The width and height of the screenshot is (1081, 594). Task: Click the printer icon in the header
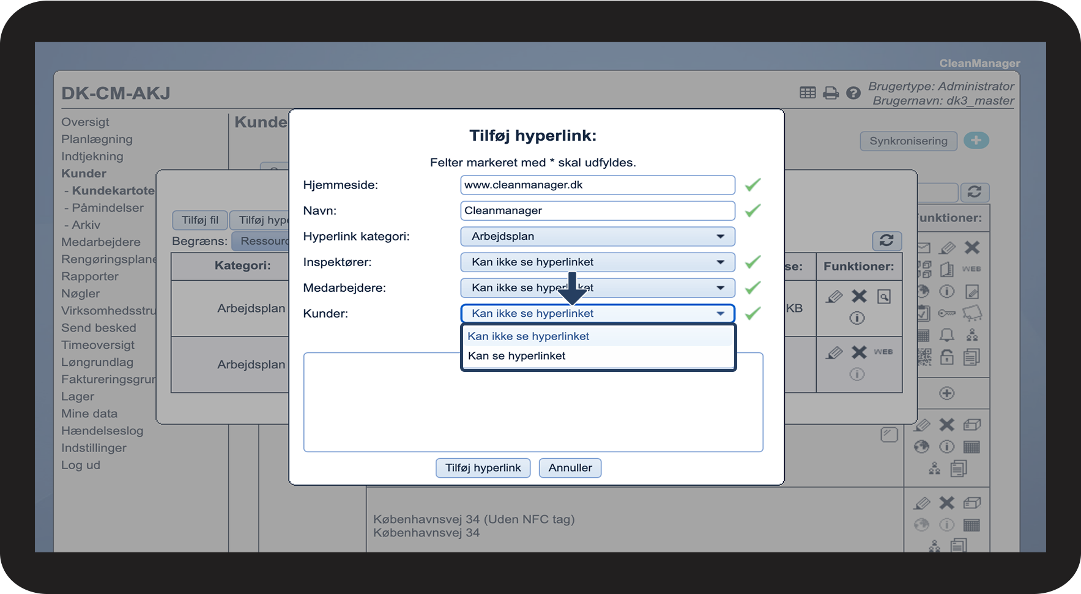click(830, 93)
